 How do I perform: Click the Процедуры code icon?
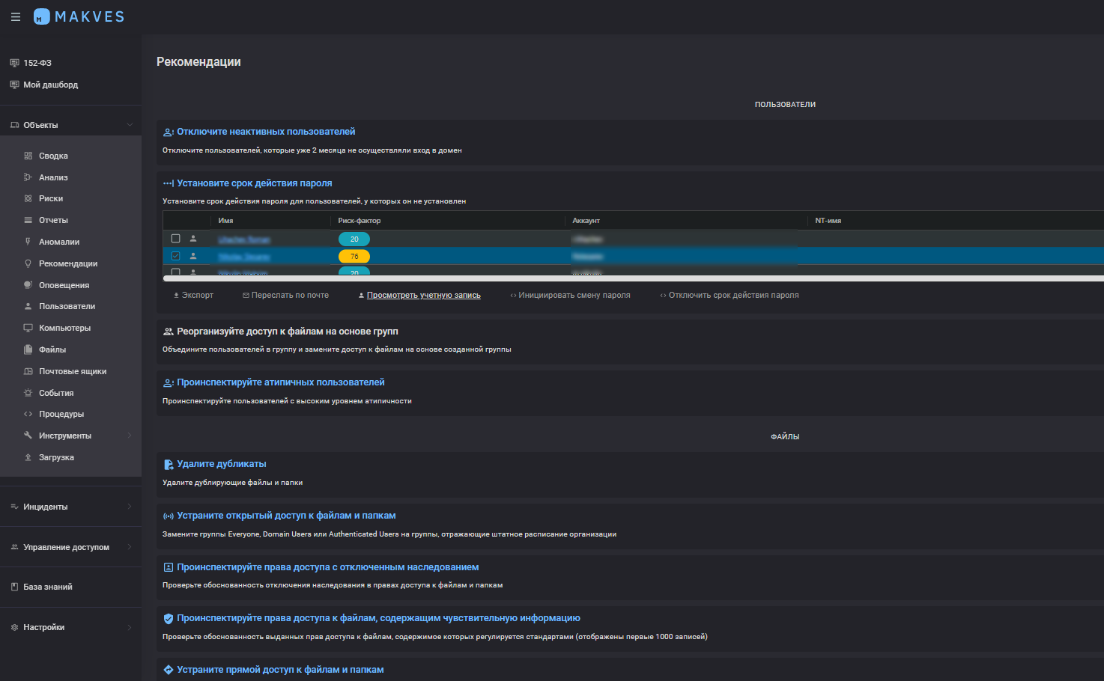(x=28, y=414)
